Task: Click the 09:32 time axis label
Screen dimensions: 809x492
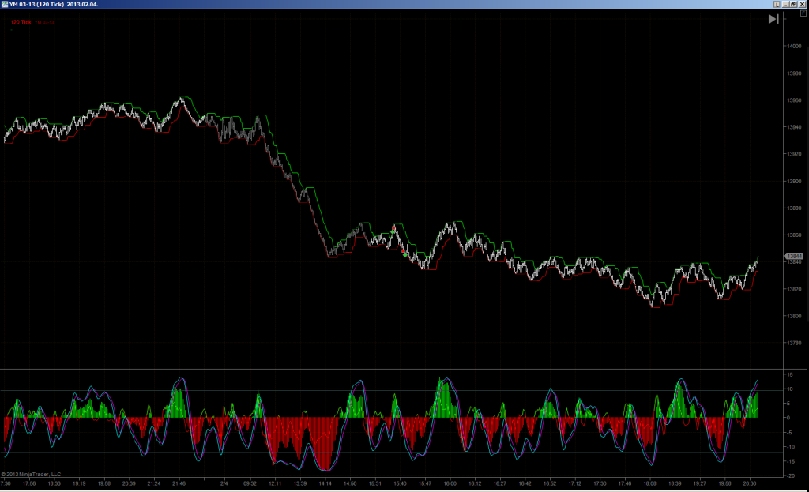Action: (250, 484)
